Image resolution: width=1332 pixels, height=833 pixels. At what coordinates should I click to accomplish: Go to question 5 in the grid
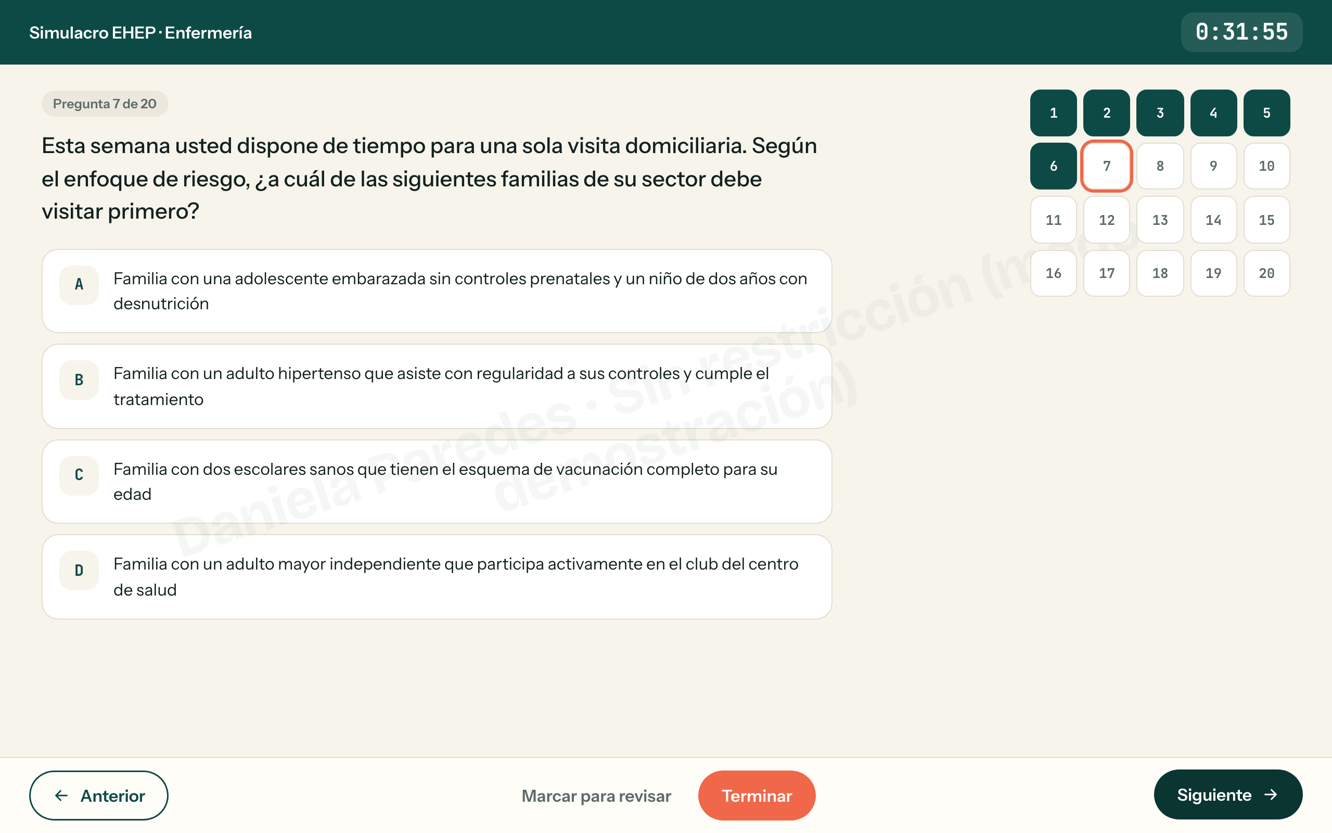click(1266, 113)
